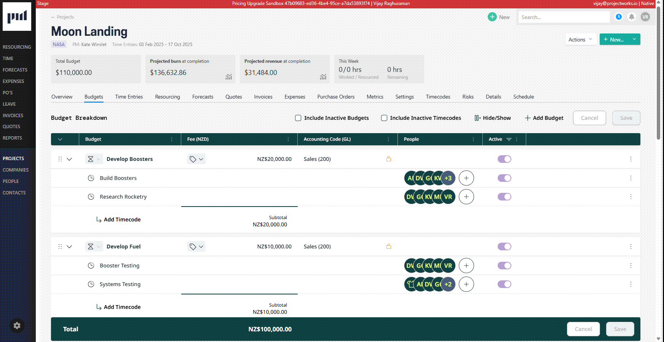664x342 pixels.
Task: Open the settings gear in sidebar
Action: pos(17,326)
